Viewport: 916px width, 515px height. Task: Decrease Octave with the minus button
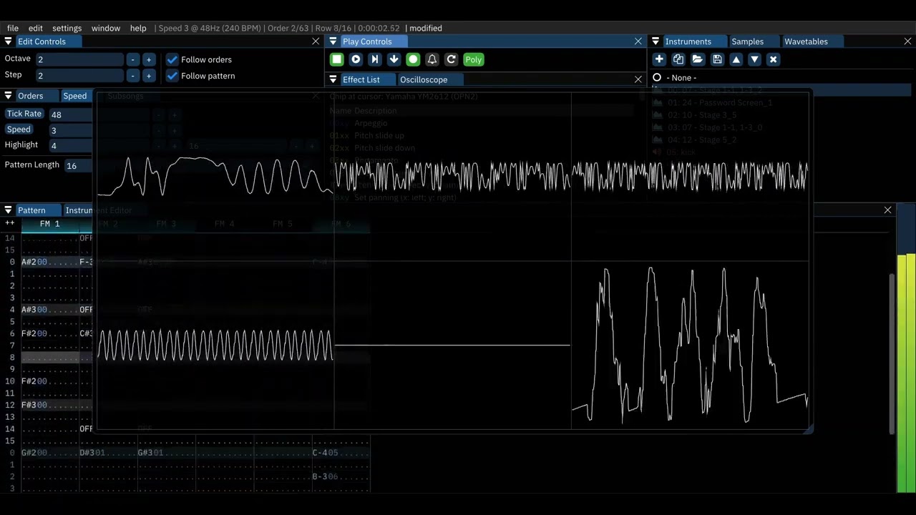(133, 59)
